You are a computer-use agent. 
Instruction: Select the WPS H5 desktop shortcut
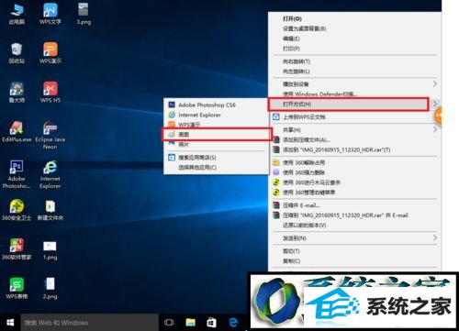(x=50, y=92)
